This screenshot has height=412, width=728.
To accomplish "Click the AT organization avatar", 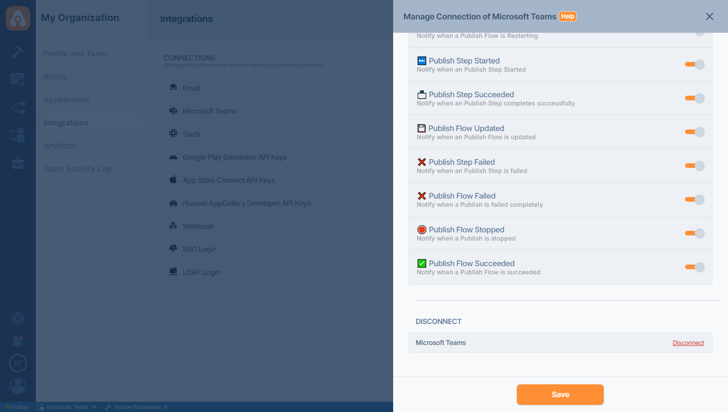I will 18,363.
